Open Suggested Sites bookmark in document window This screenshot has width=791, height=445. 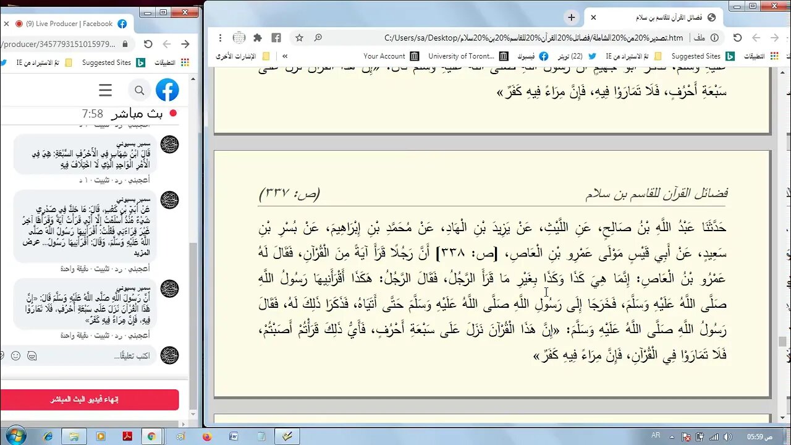703,56
